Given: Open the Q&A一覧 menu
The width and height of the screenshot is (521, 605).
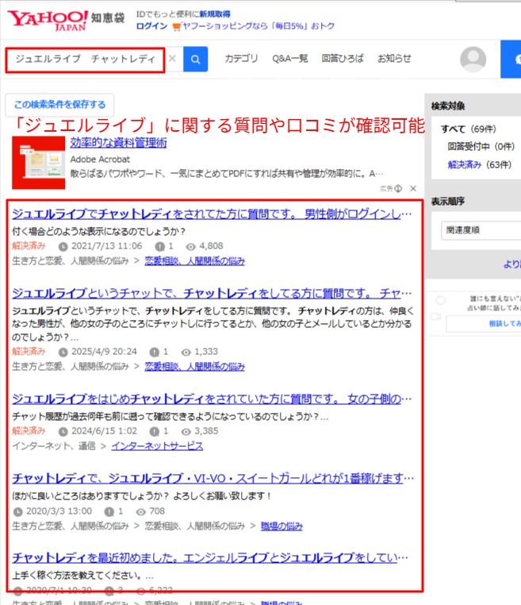Looking at the screenshot, I should coord(289,59).
